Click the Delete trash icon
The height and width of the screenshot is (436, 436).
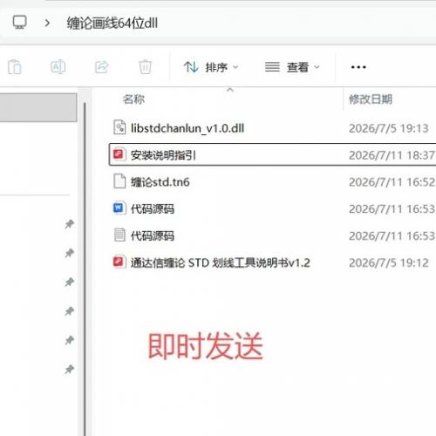tap(145, 67)
